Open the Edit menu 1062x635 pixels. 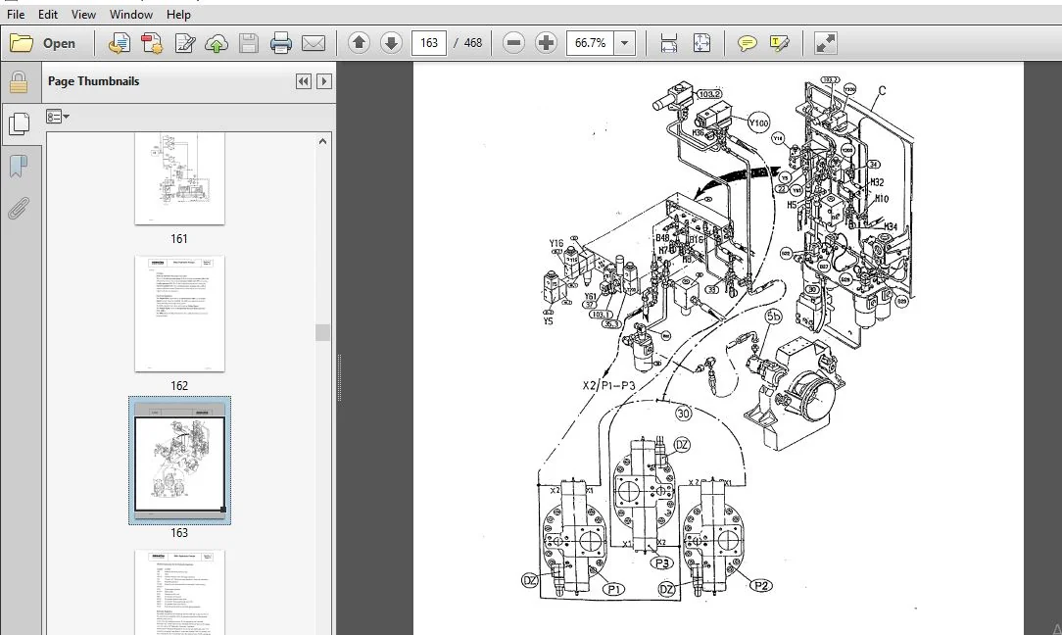pyautogui.click(x=47, y=15)
